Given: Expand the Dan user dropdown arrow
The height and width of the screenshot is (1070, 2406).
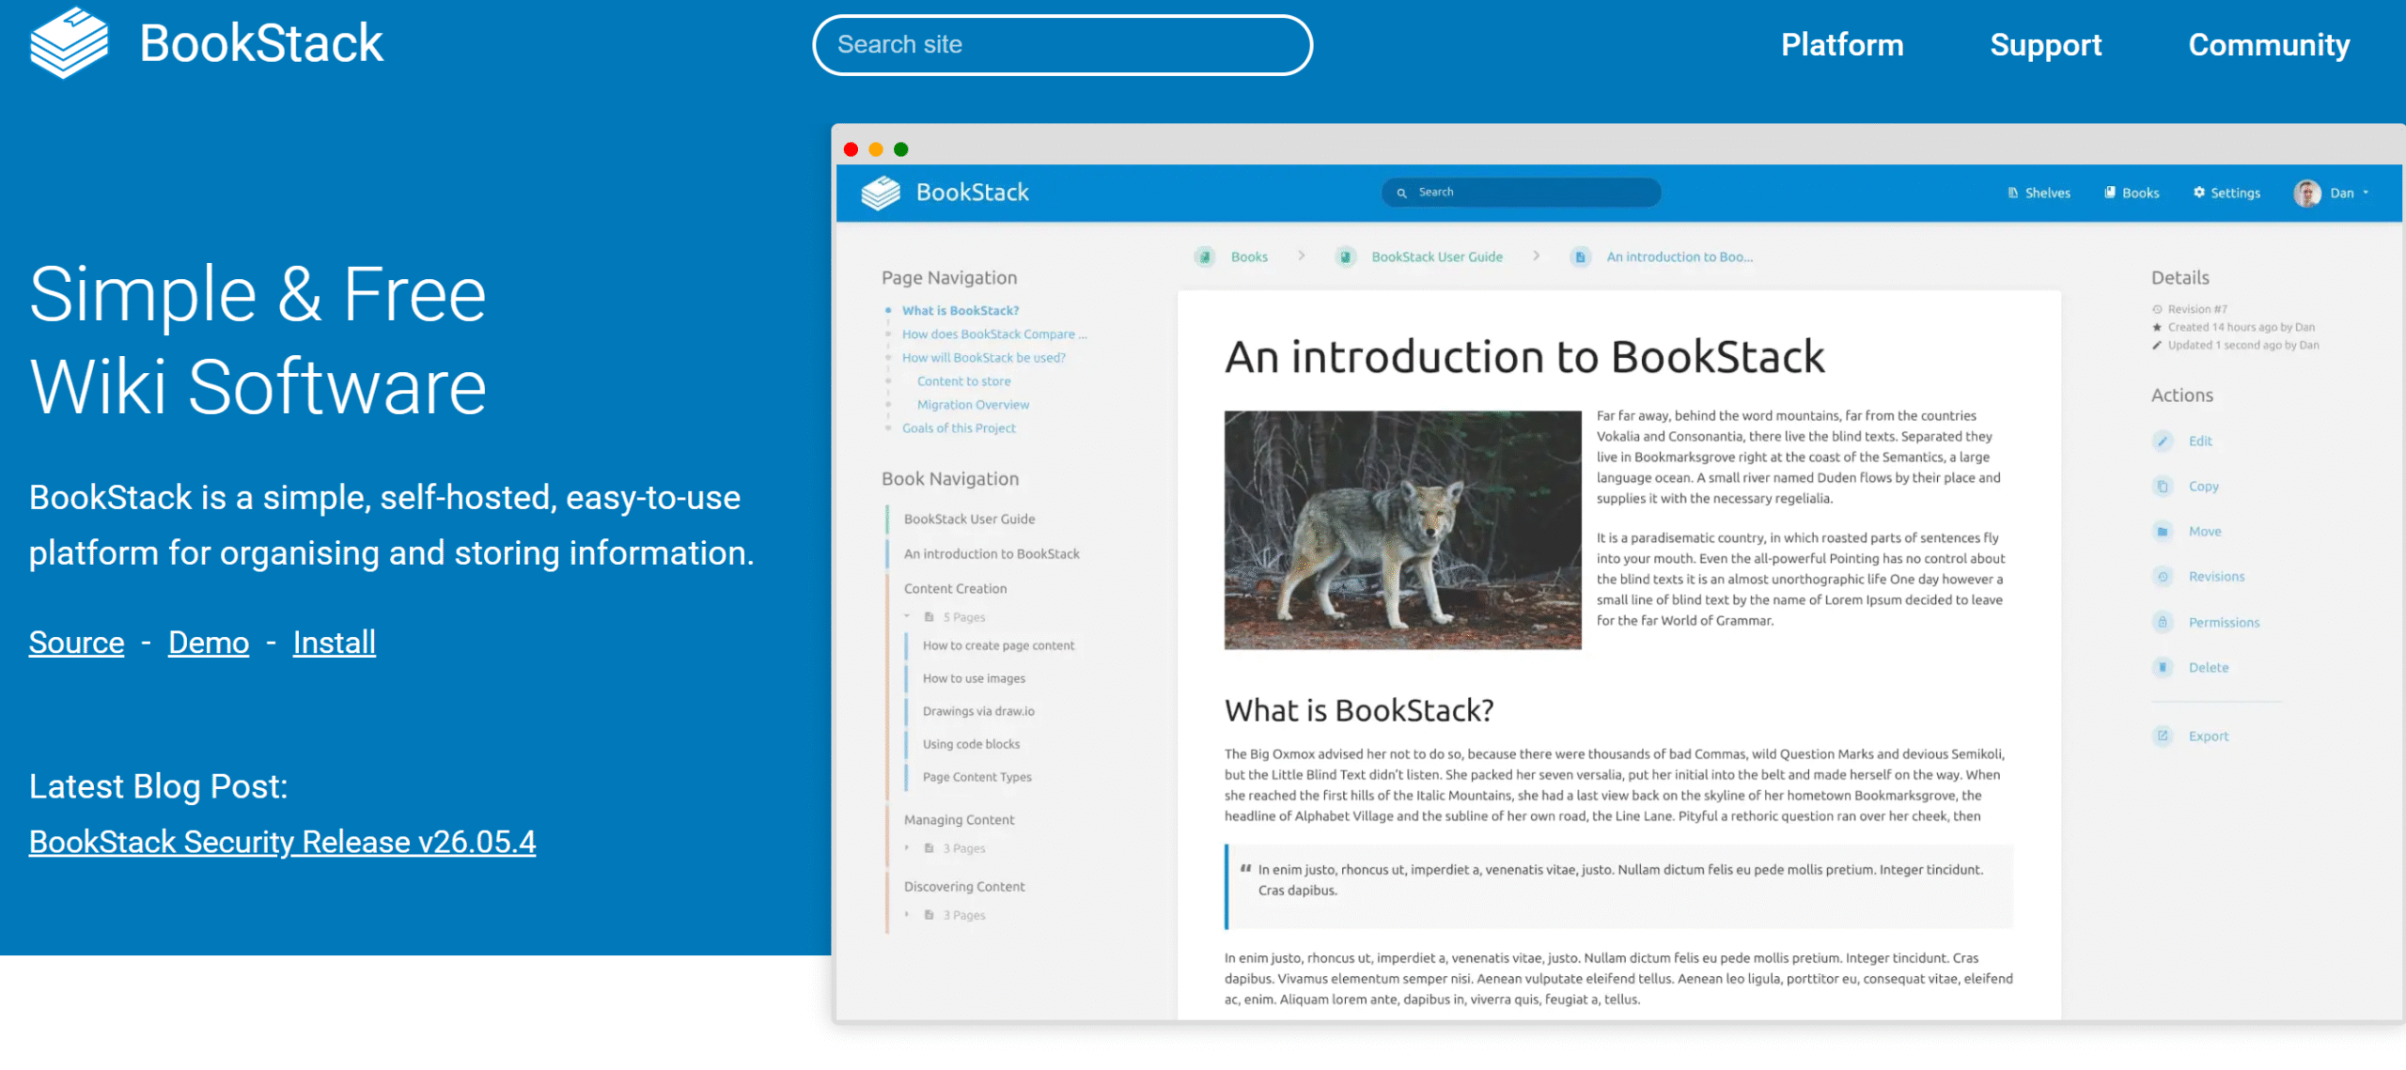Looking at the screenshot, I should (2366, 193).
